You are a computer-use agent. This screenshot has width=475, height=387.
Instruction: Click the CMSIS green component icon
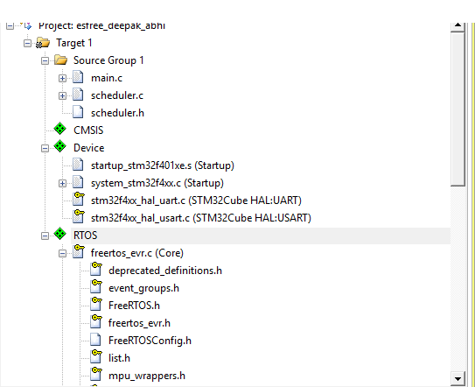coord(60,129)
